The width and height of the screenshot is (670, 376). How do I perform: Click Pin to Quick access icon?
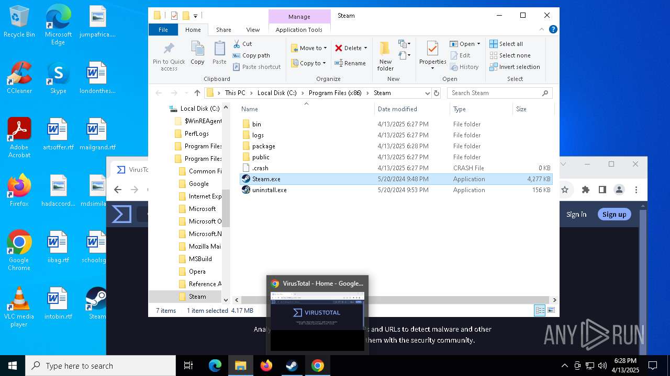click(169, 56)
